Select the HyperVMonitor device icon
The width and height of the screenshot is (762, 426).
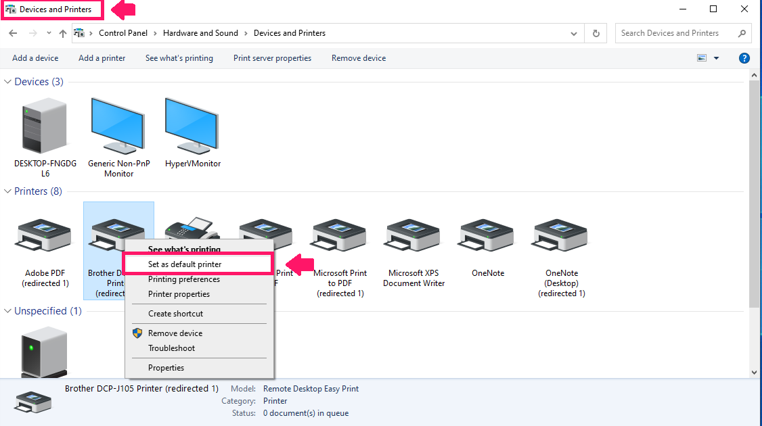[x=192, y=126]
